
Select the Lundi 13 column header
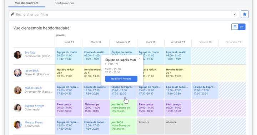point(69,42)
